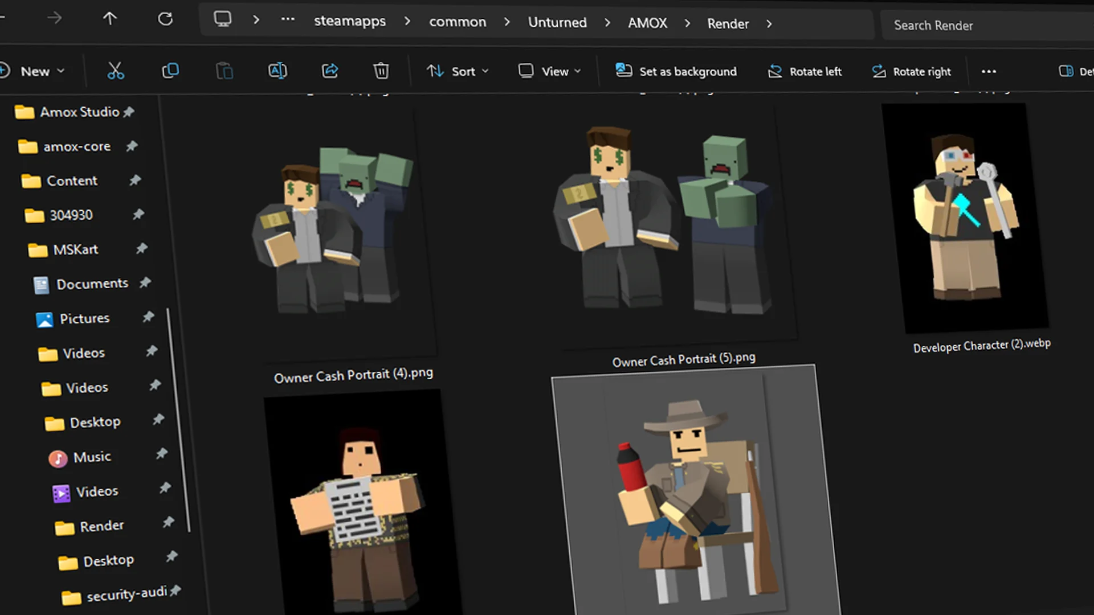Expand chevron after monitor icon
The image size is (1094, 615).
point(256,20)
